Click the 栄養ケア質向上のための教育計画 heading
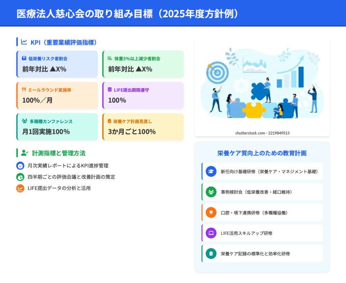346x283 pixels. click(x=262, y=153)
